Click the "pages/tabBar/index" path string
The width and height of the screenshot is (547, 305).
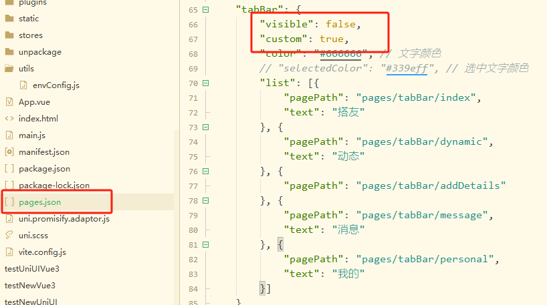[416, 97]
